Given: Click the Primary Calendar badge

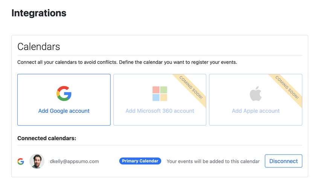Looking at the screenshot, I should [140, 161].
